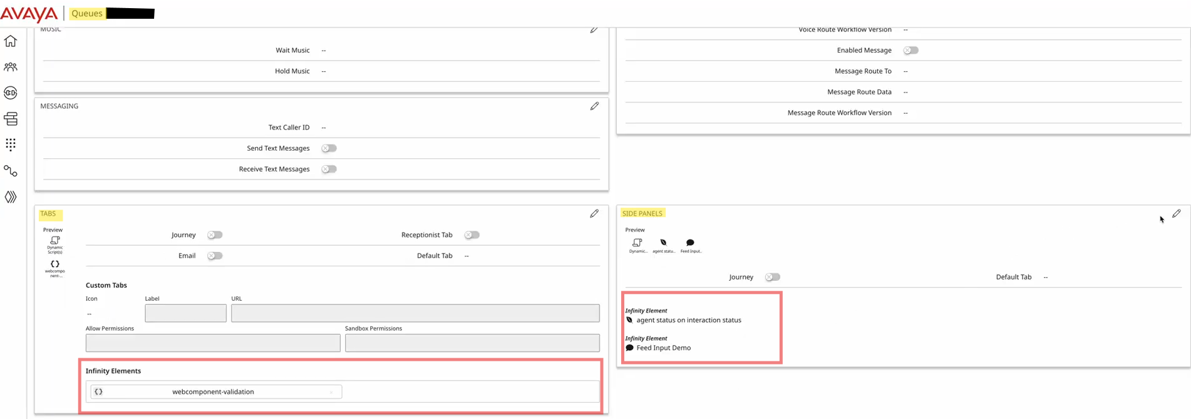Enable Receive Text Messages
Screen dimensions: 1191x419
coord(329,169)
